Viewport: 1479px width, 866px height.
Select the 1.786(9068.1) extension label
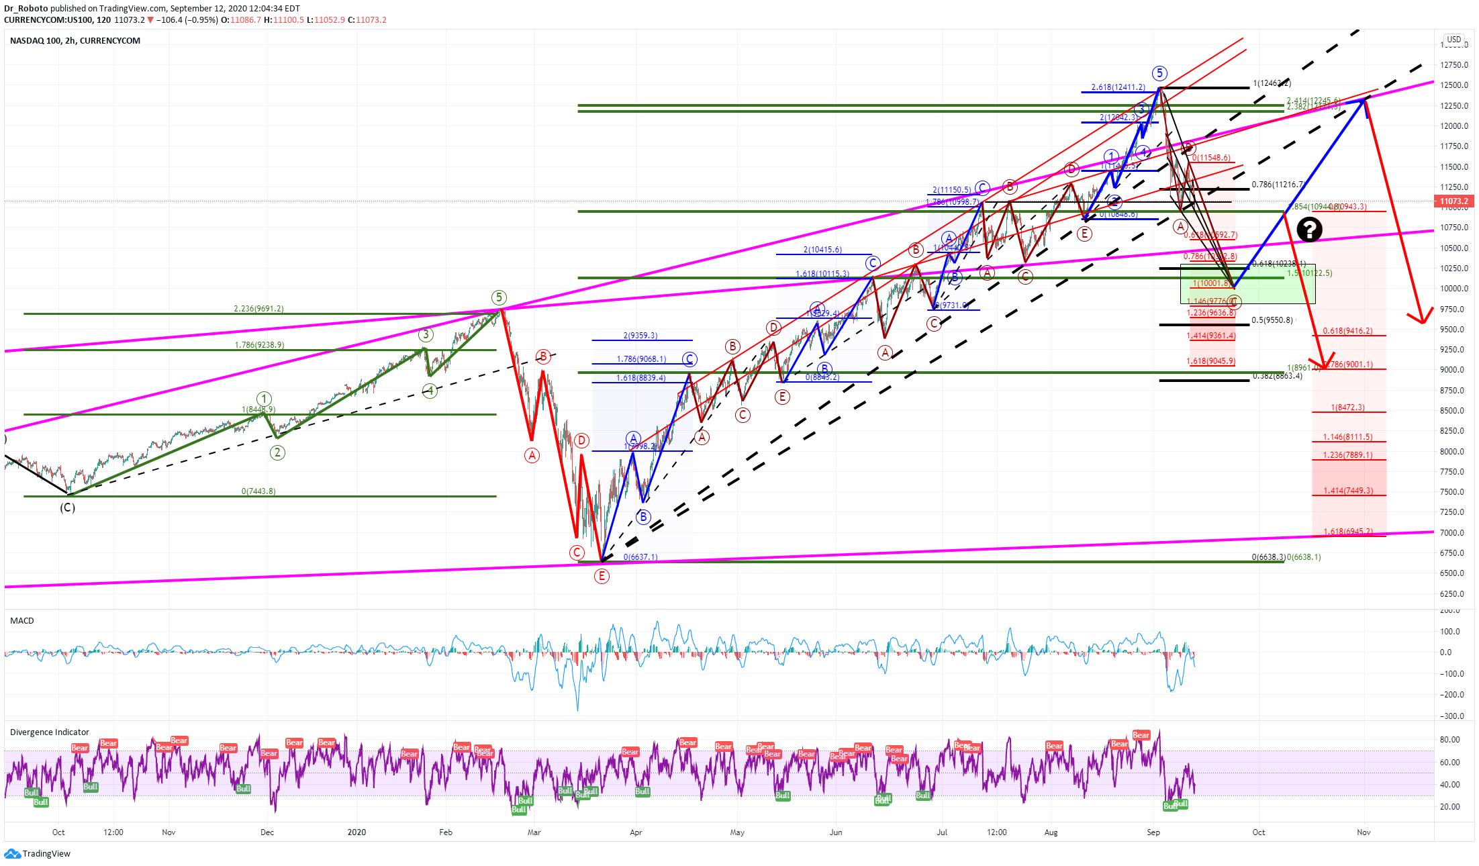pyautogui.click(x=642, y=359)
